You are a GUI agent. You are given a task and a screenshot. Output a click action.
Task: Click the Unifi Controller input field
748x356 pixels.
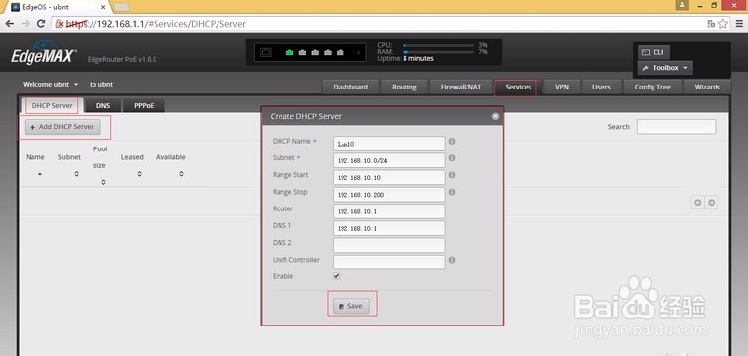tap(389, 263)
